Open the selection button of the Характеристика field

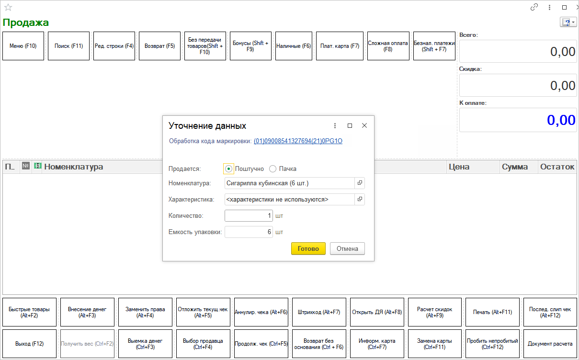pos(360,199)
